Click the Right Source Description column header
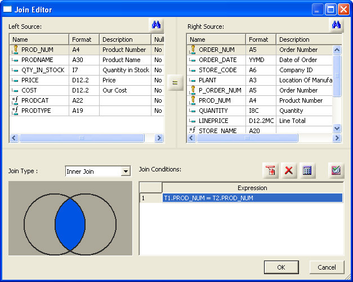353x282 pixels. click(309, 39)
